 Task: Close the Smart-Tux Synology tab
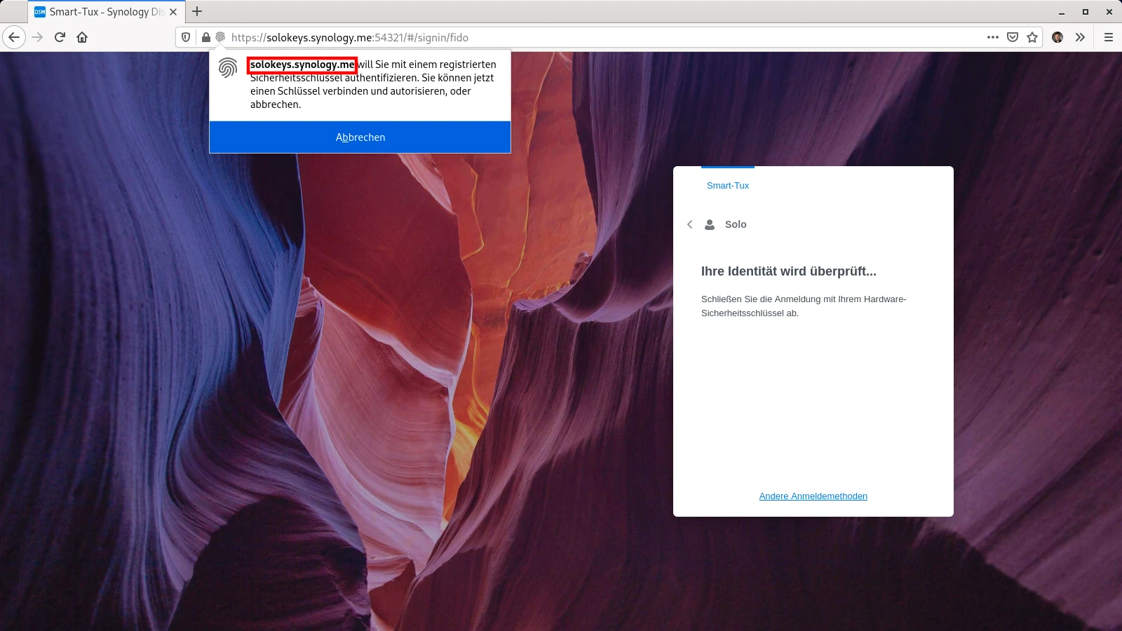173,12
